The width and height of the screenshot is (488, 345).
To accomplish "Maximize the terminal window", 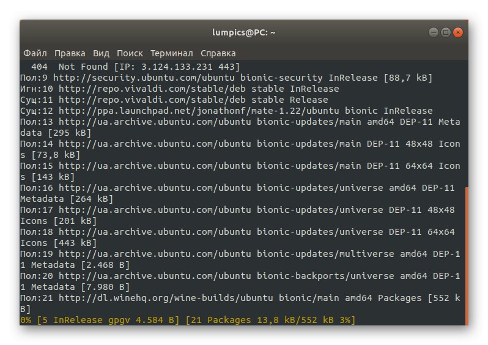I will [x=446, y=32].
